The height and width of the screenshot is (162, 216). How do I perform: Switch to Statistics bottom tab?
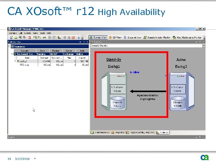(163, 132)
